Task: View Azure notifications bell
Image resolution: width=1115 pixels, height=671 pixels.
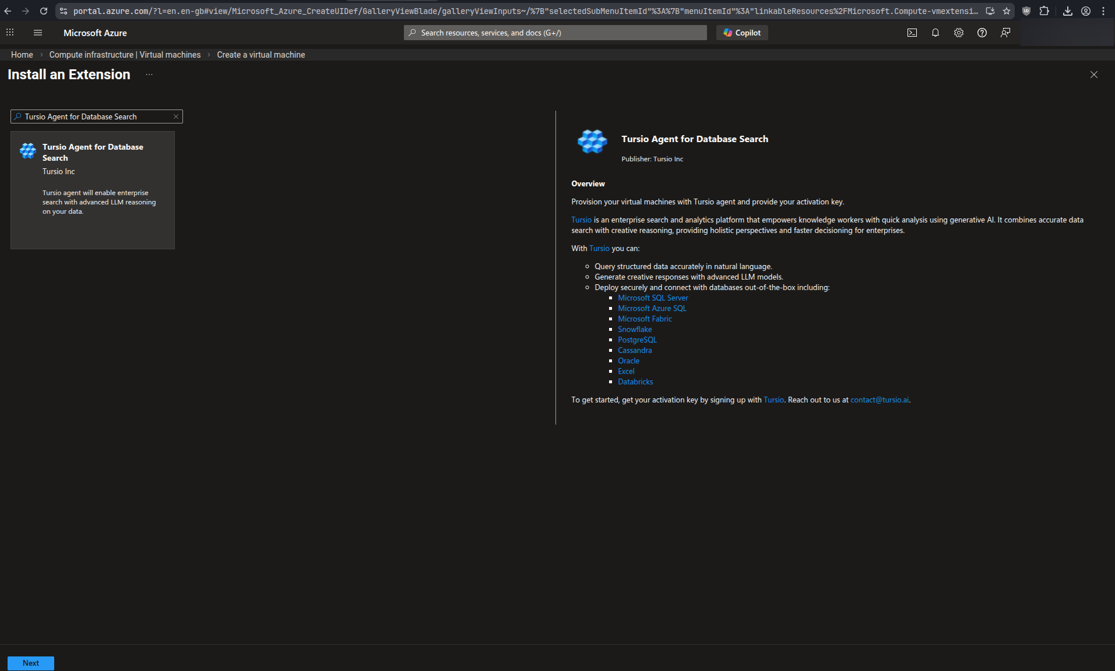Action: point(935,33)
